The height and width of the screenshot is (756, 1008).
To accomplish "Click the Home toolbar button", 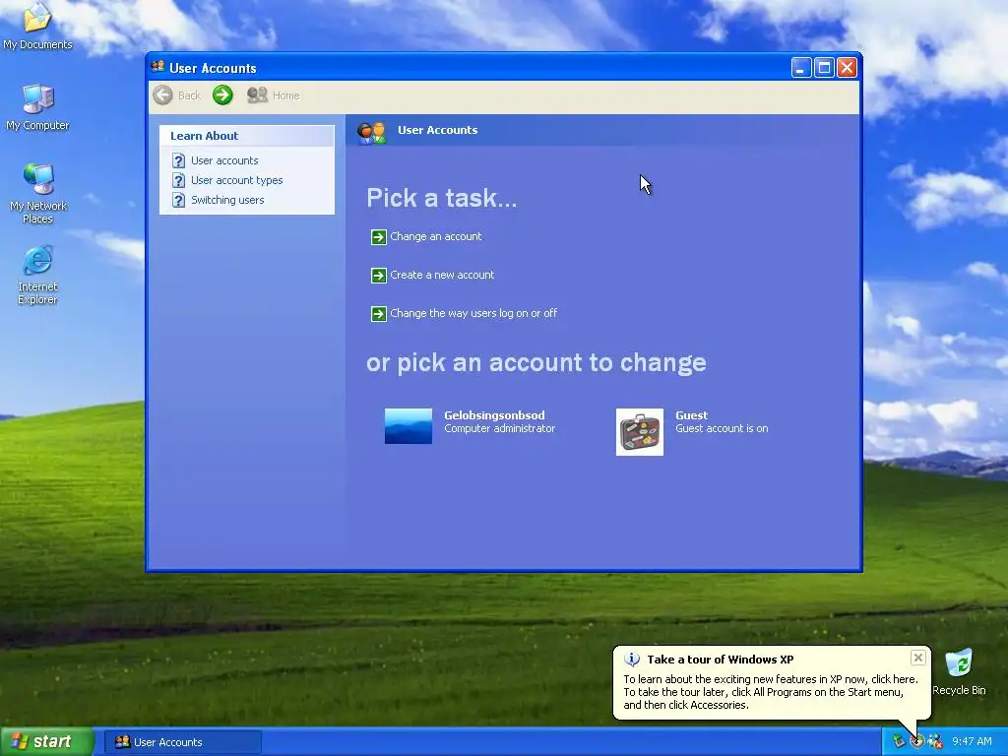I will (274, 95).
